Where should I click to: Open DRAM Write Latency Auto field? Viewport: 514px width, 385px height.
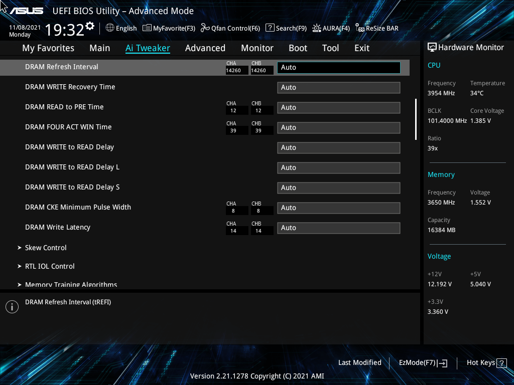point(339,228)
